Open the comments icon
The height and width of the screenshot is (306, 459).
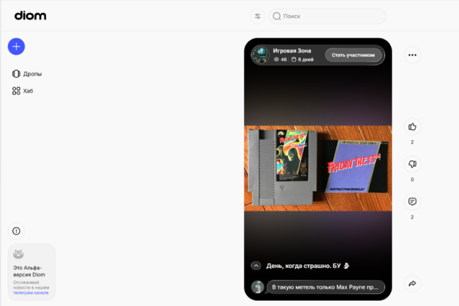412,201
